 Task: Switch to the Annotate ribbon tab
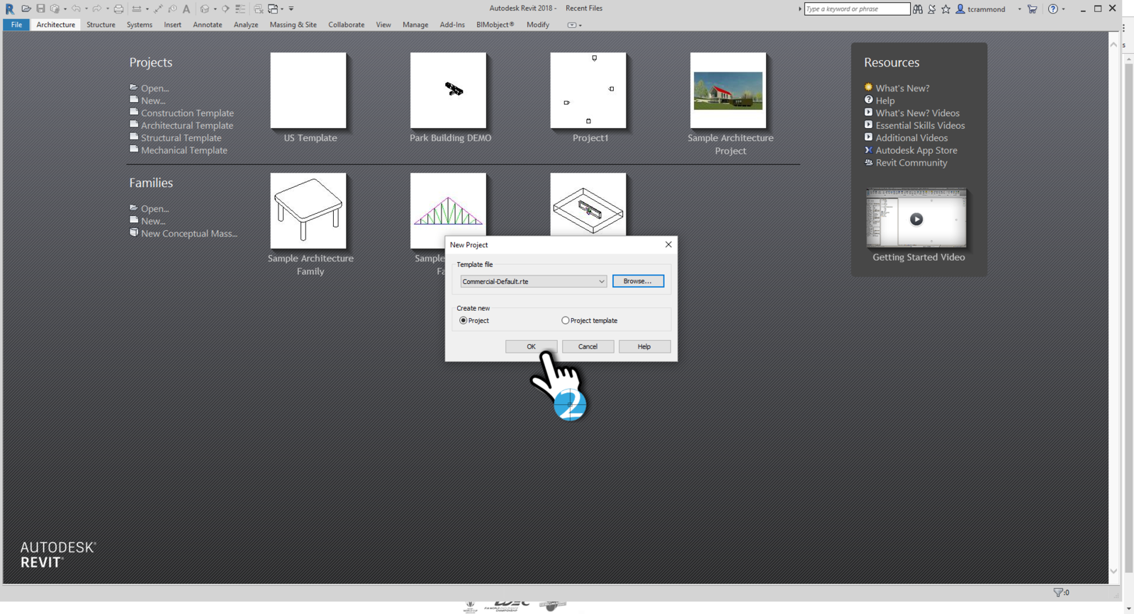click(208, 25)
